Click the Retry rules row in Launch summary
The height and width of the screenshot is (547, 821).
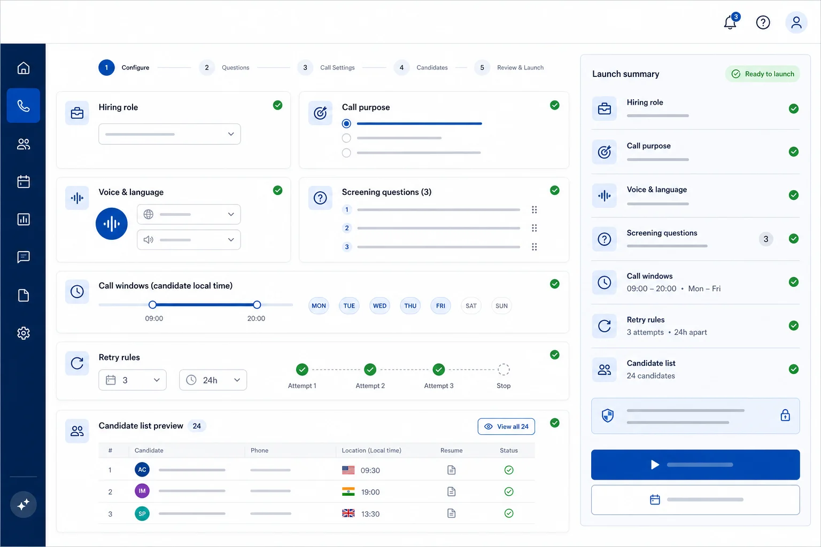click(695, 326)
